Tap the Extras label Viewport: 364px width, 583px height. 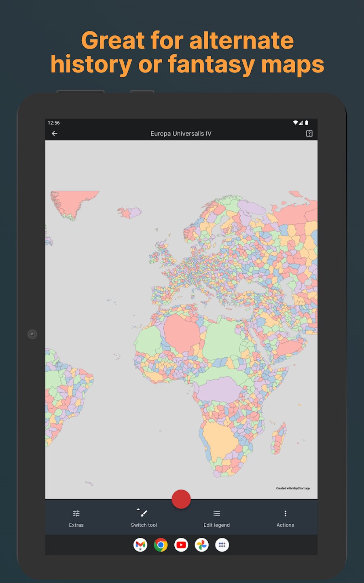pos(76,525)
